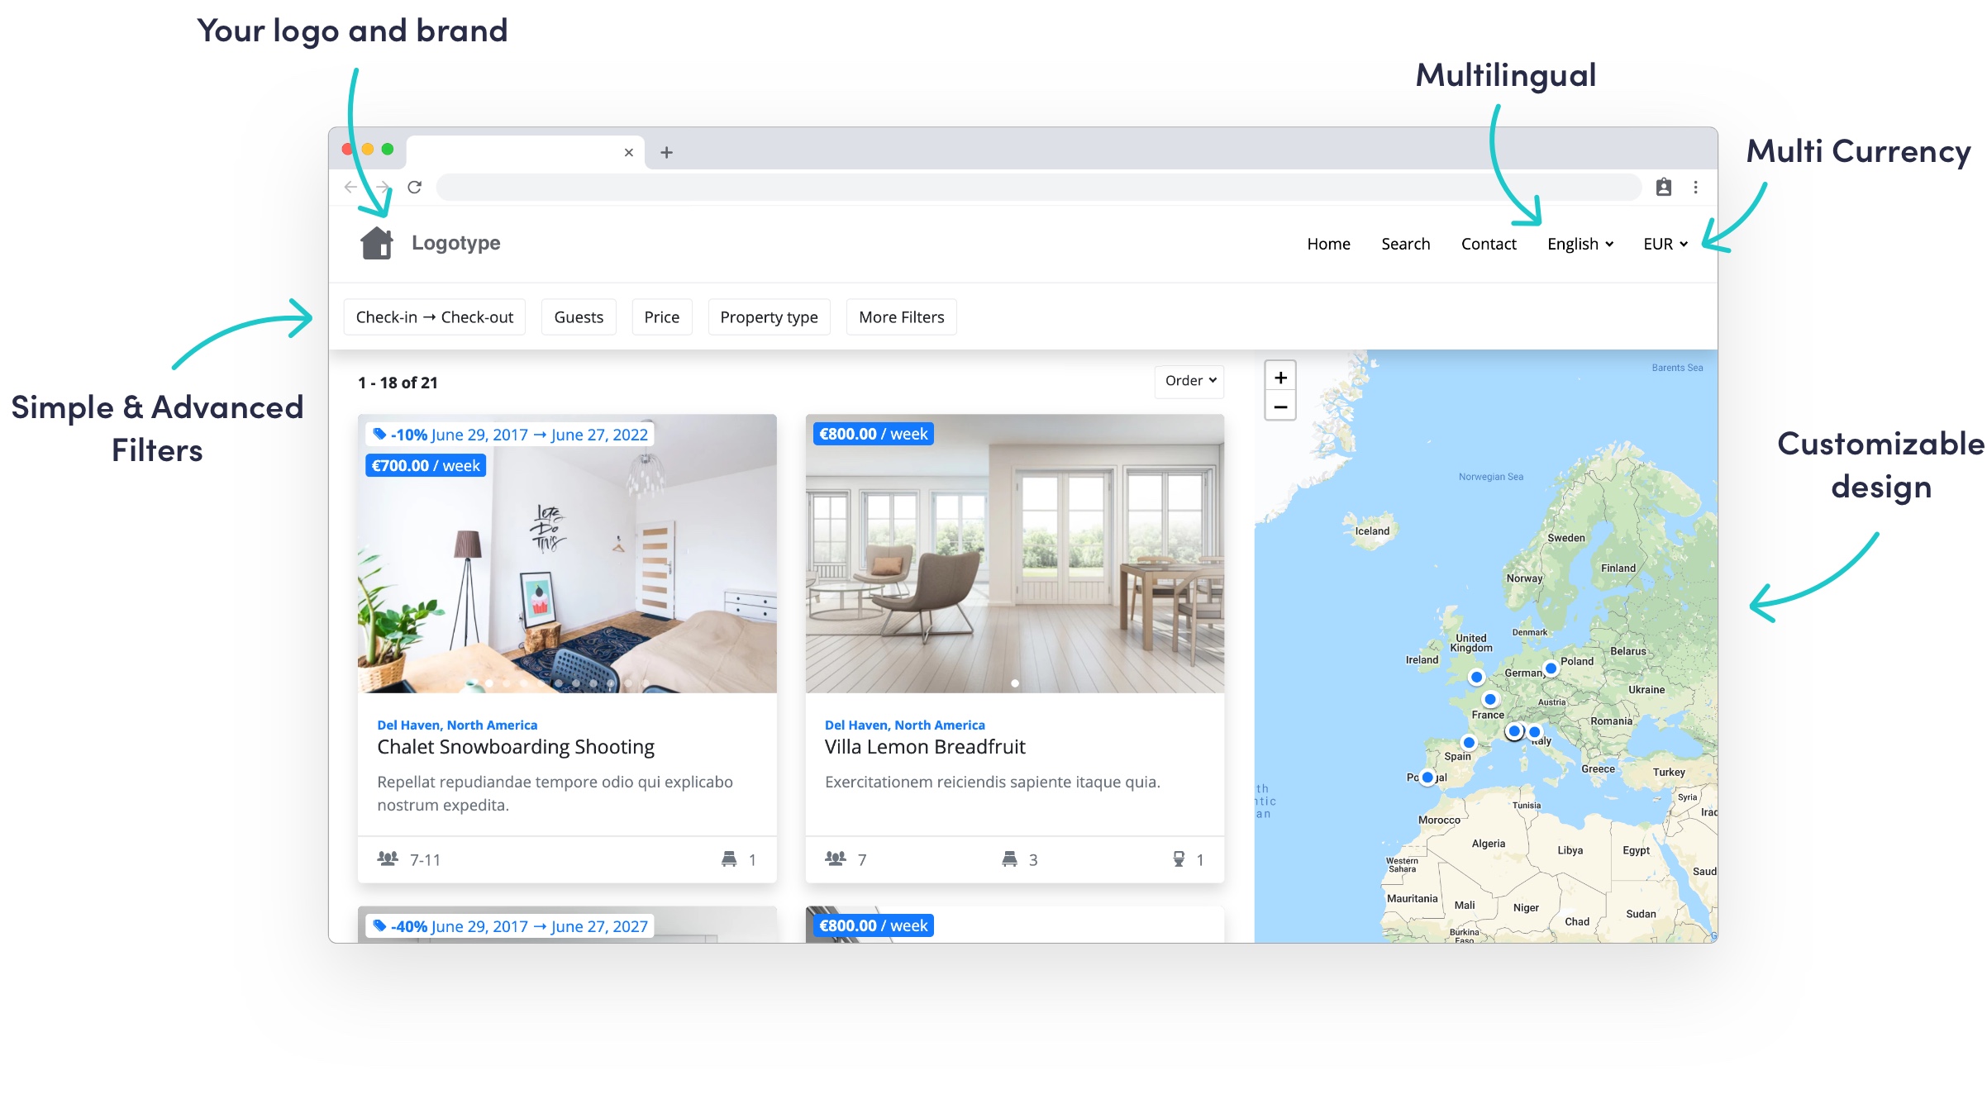Zoom in on the map
Image resolution: width=1987 pixels, height=1094 pixels.
1280,378
